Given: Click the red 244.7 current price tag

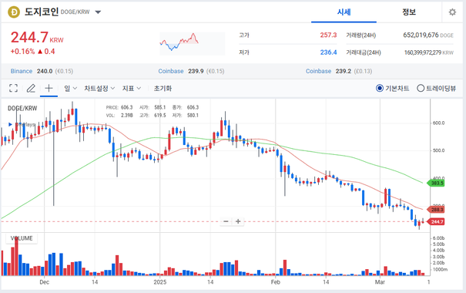Looking at the screenshot, I should coord(436,221).
